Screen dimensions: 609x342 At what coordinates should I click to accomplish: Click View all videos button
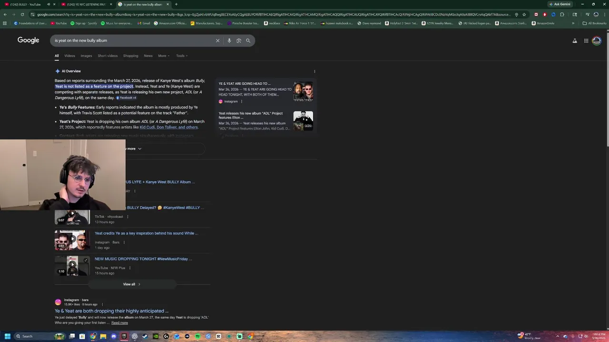click(x=132, y=284)
